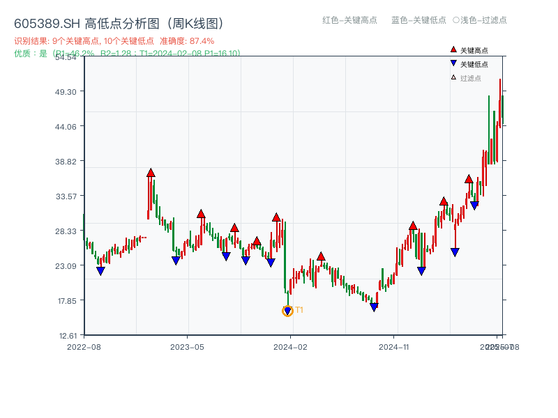
Task: Click the red key-high triangle just after 2023-05
Action: (201, 214)
